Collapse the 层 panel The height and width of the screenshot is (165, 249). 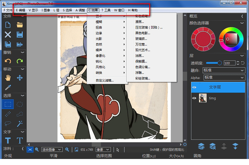(242, 56)
